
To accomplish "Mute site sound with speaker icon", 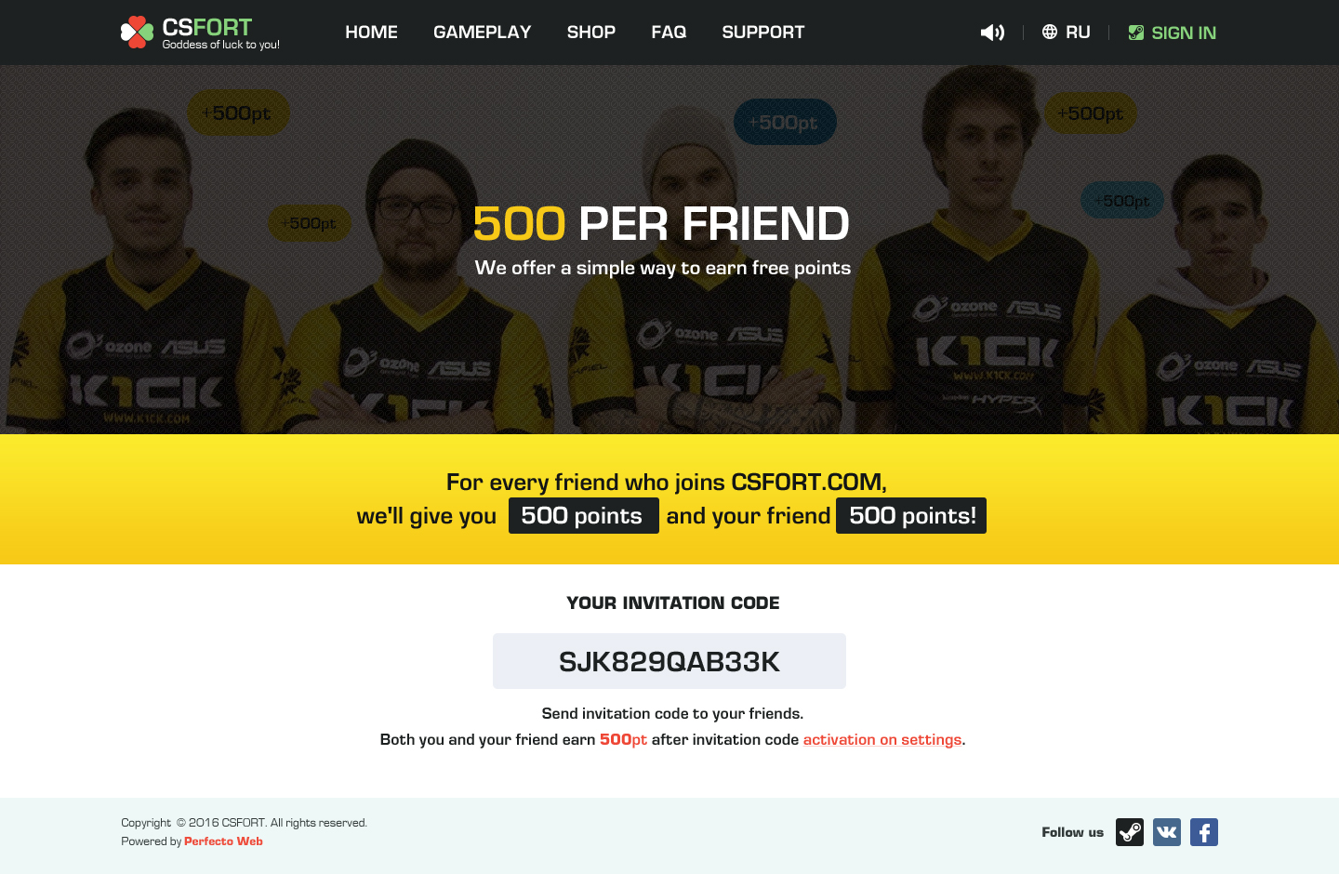I will (992, 33).
